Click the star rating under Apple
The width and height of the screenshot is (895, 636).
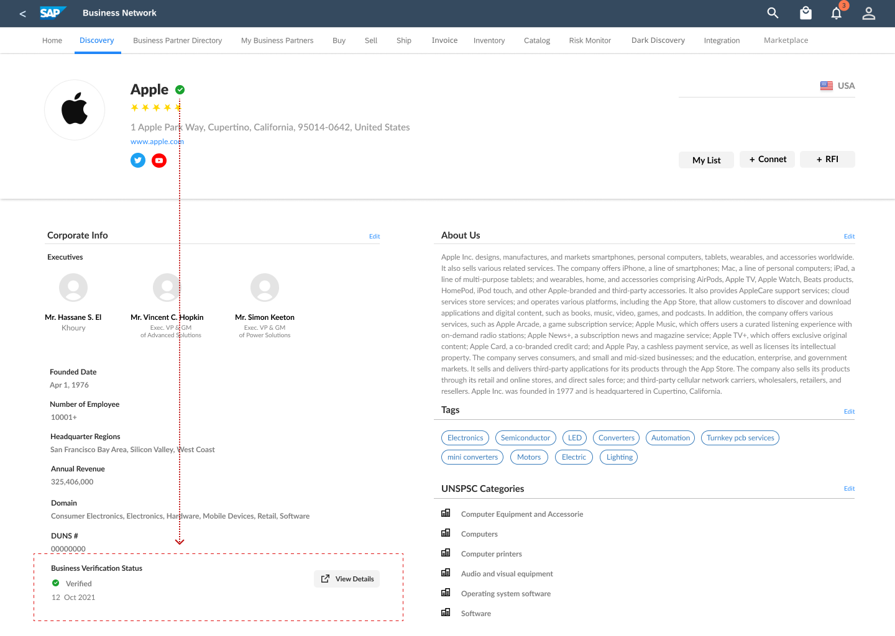click(x=156, y=107)
